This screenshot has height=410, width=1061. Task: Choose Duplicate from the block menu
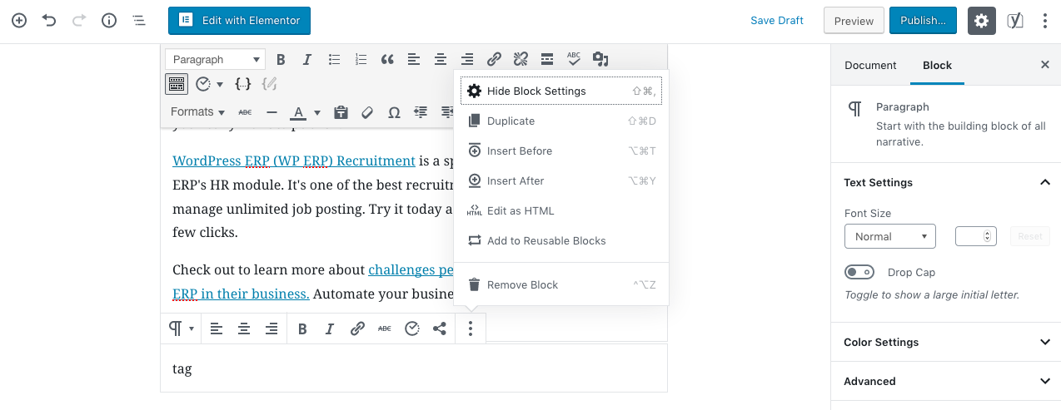click(x=560, y=121)
